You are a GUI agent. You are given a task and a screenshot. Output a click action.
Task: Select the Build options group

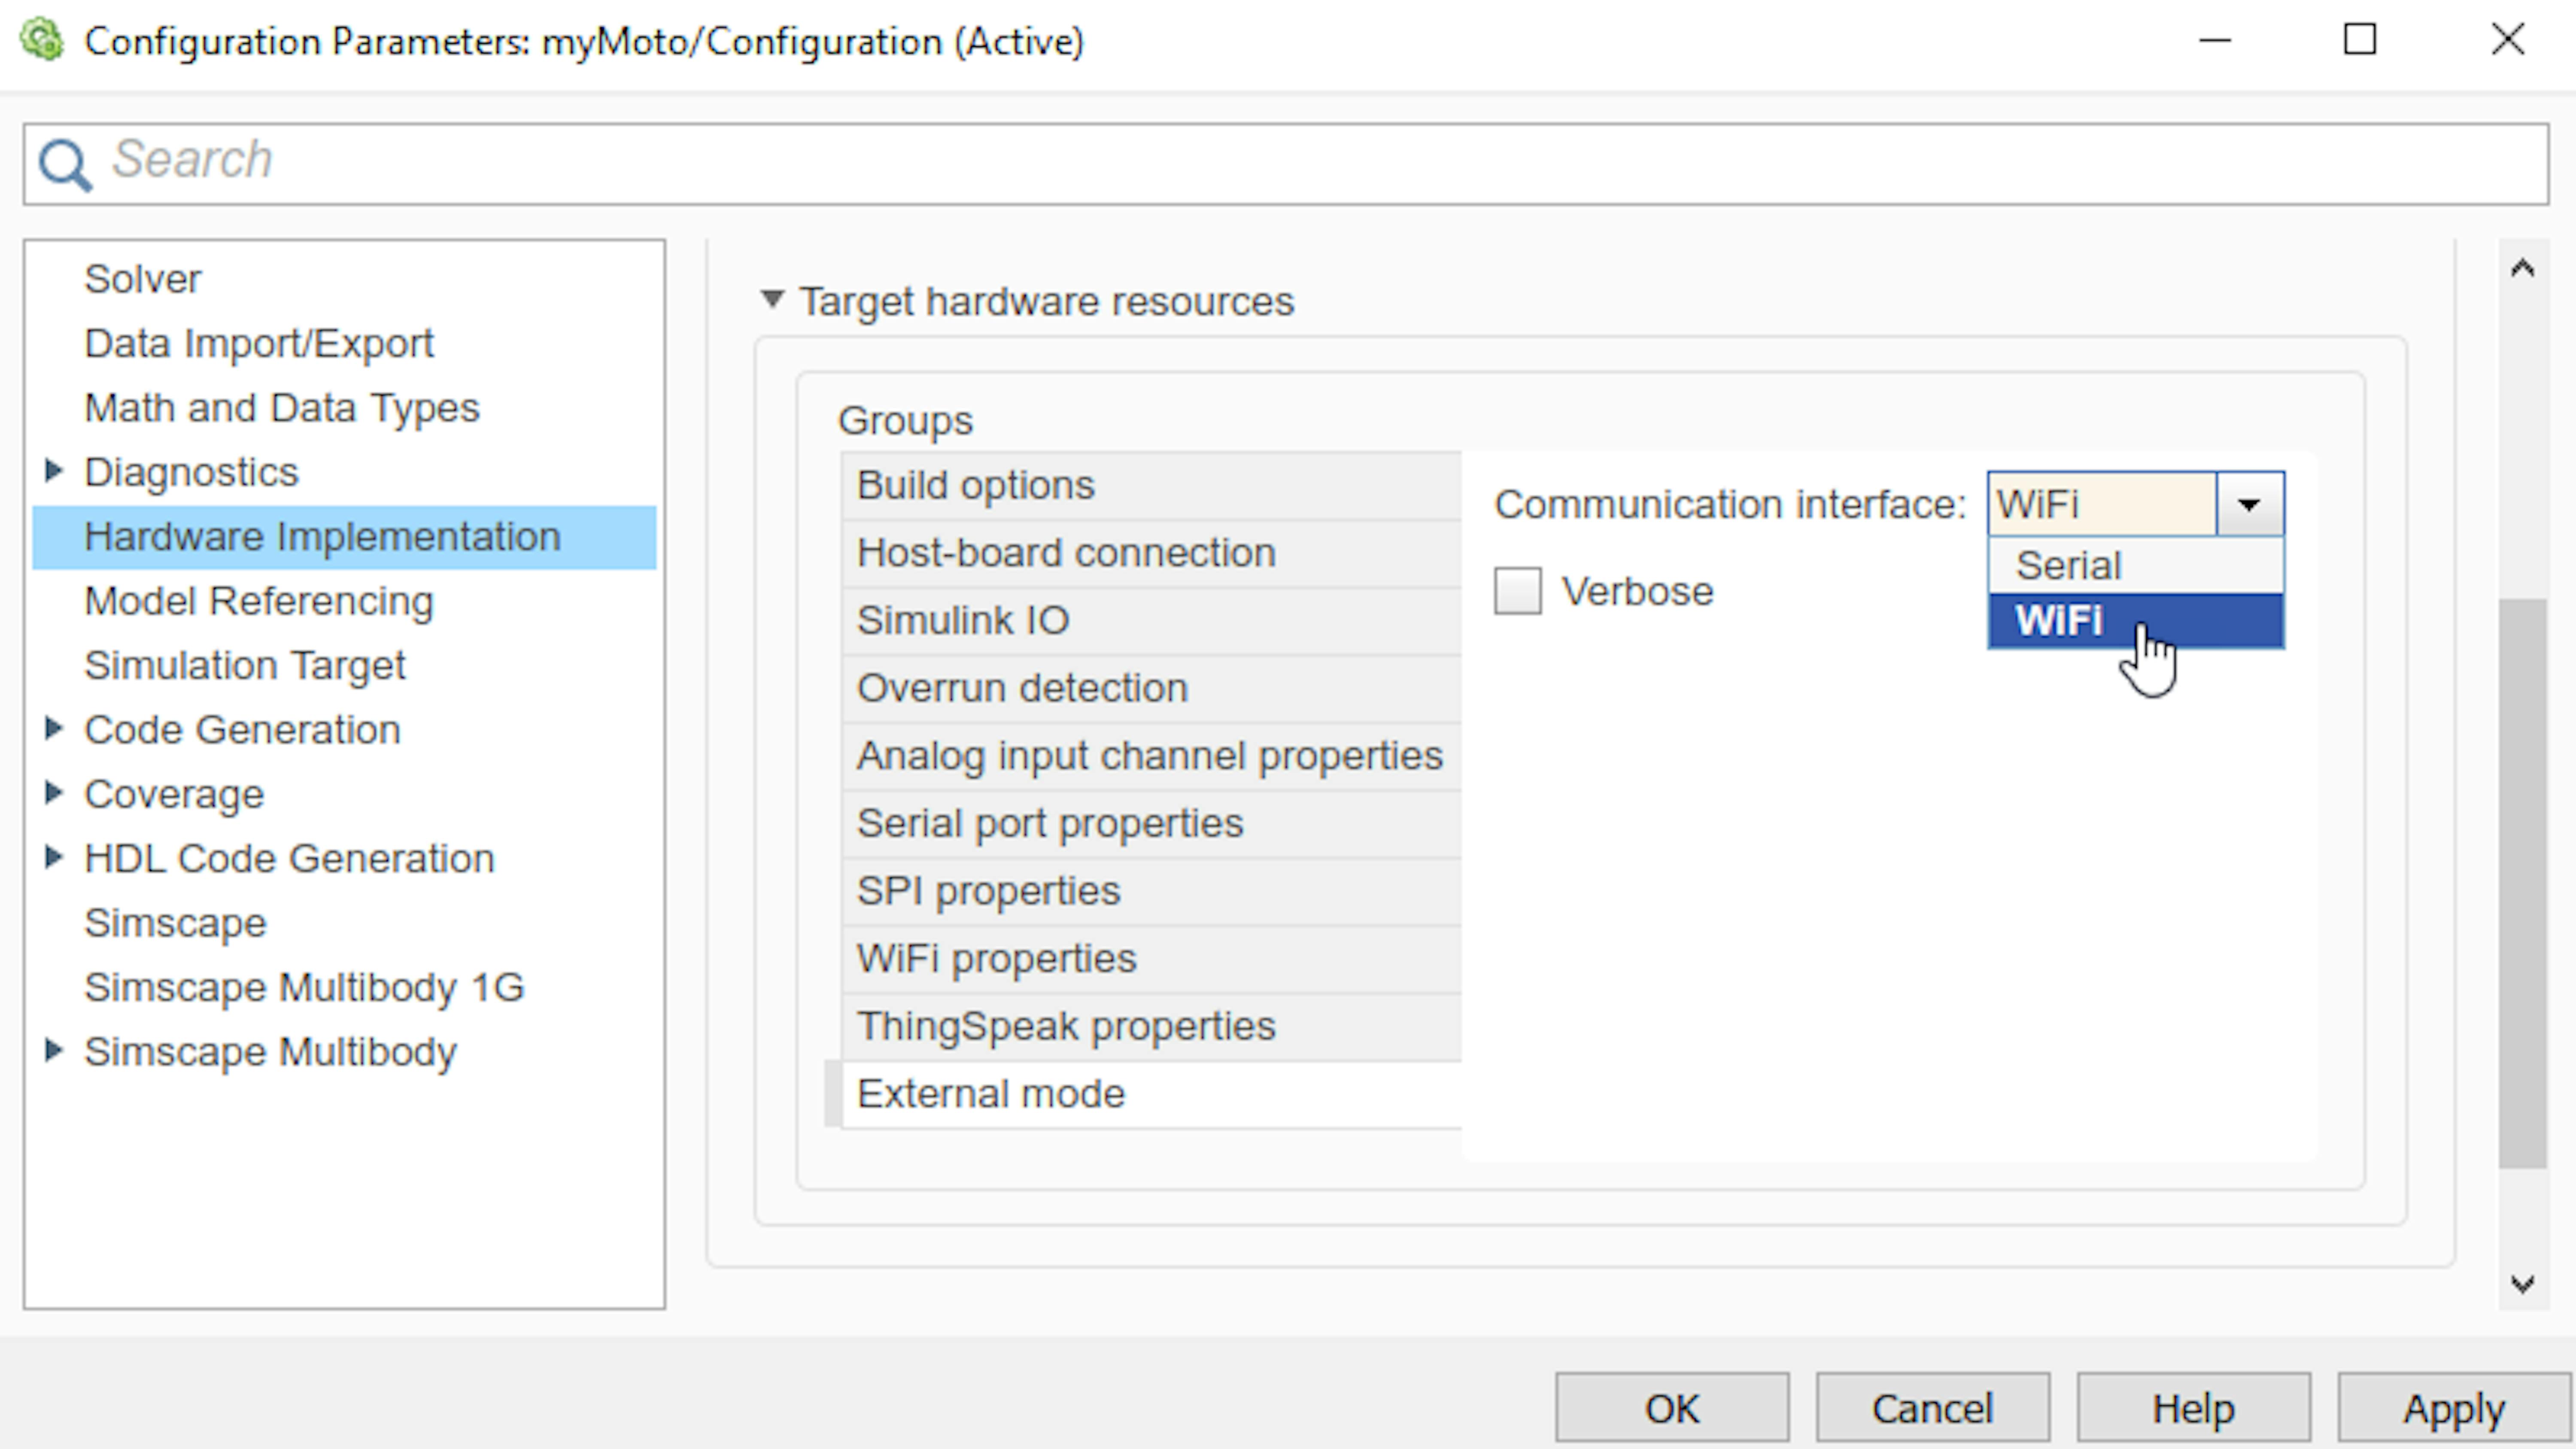pyautogui.click(x=1151, y=485)
